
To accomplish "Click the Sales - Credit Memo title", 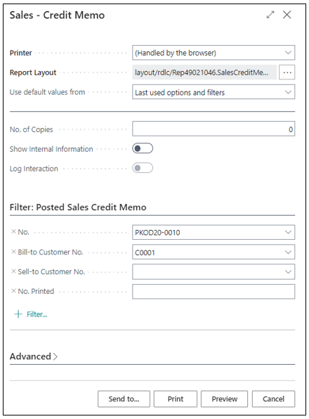I will point(57,15).
